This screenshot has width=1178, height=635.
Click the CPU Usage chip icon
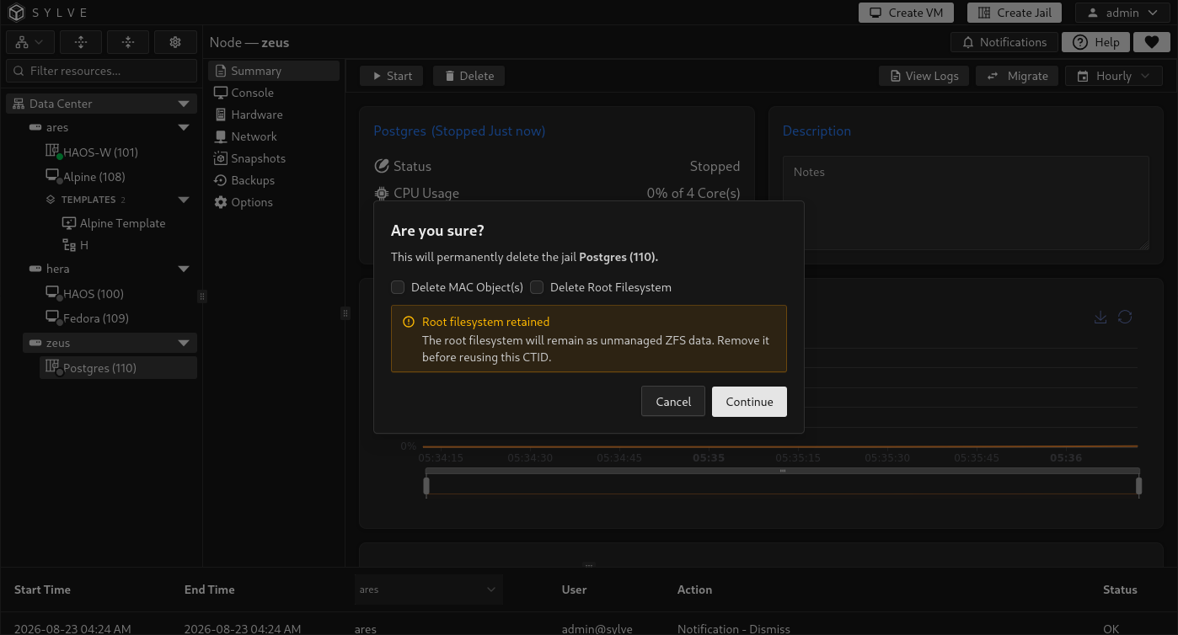coord(382,193)
